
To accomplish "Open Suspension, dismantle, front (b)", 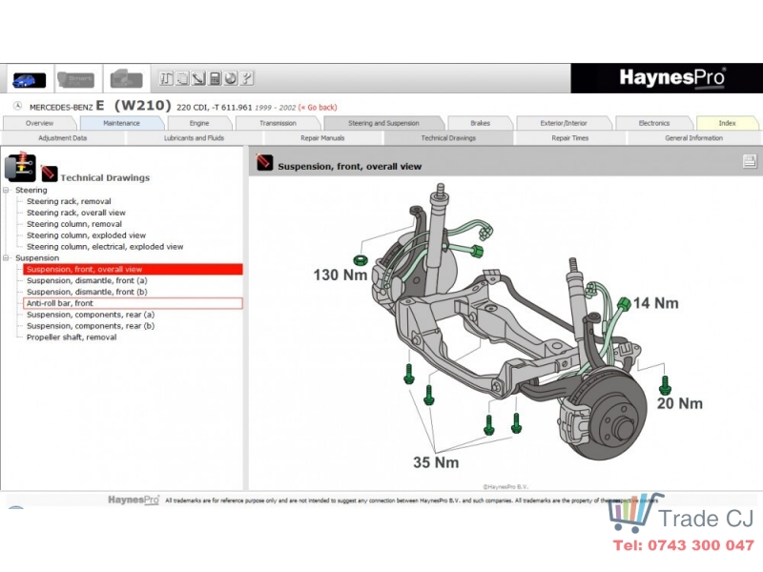I will click(x=87, y=292).
